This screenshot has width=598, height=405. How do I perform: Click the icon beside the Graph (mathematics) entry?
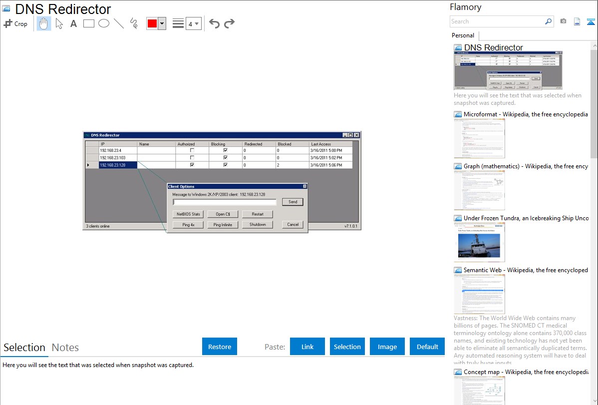tap(458, 166)
